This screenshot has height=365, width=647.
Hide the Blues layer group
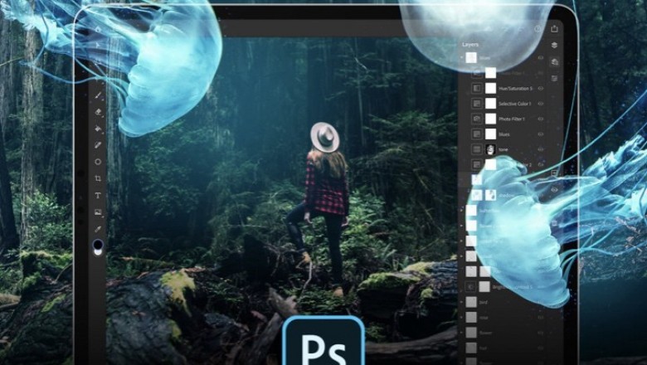[x=540, y=58]
